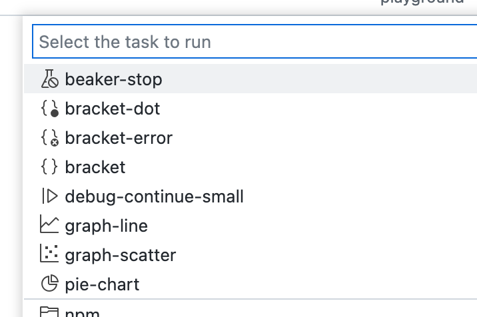Choose the bracket-dot task entry

point(113,109)
